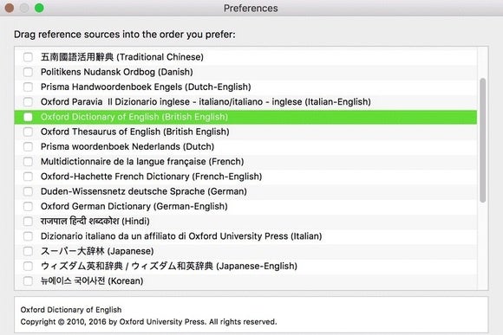Click Oxford Dictionary of English description title
503x335 pixels.
click(71, 310)
